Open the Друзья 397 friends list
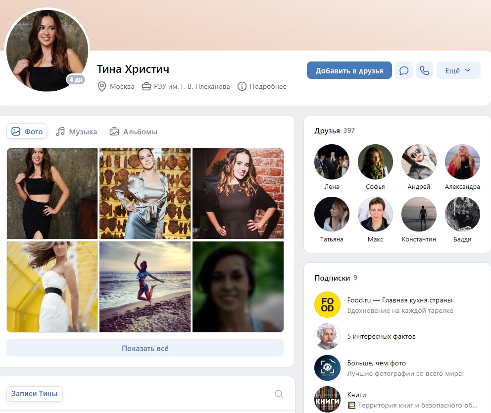The image size is (491, 413). [335, 130]
